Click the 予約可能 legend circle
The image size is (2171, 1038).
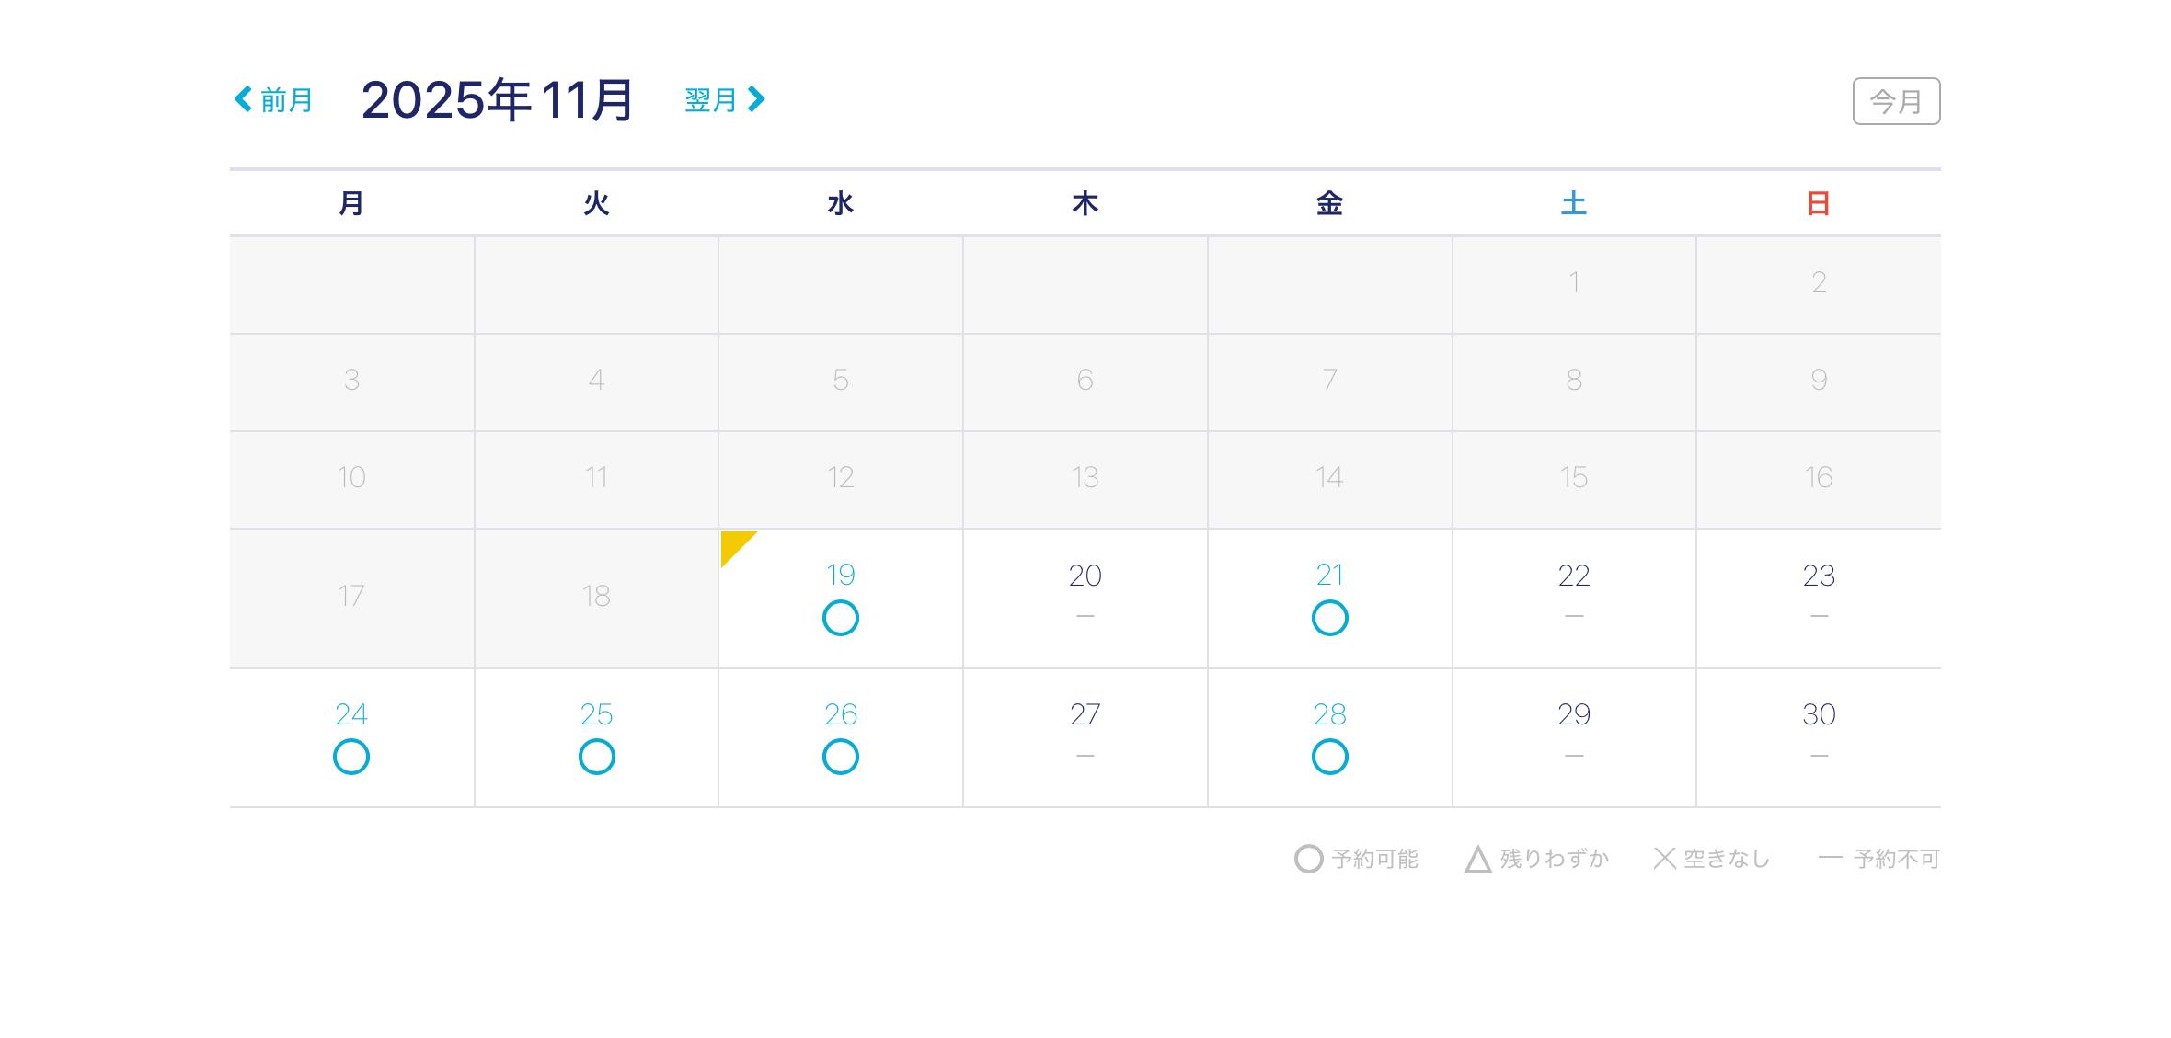(1308, 859)
